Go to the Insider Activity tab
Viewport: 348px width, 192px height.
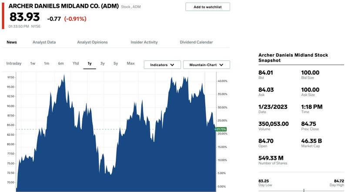(x=144, y=42)
